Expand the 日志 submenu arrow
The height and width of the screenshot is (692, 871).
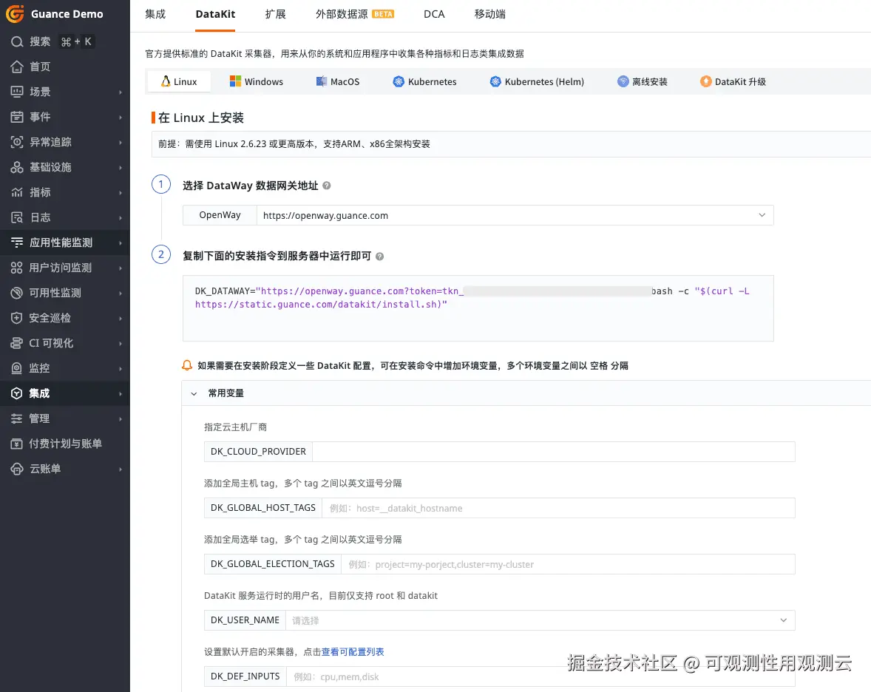pos(120,217)
